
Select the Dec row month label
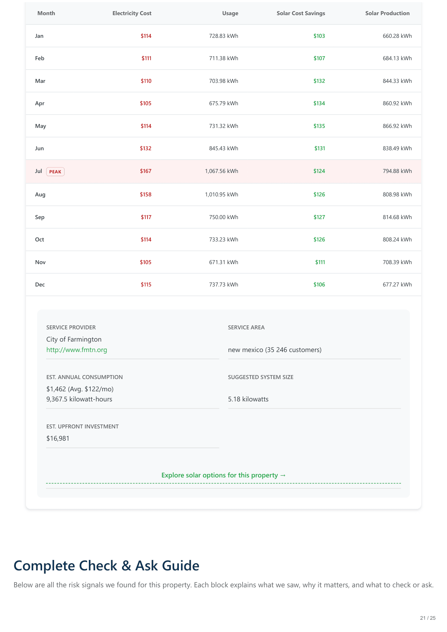(x=40, y=285)
